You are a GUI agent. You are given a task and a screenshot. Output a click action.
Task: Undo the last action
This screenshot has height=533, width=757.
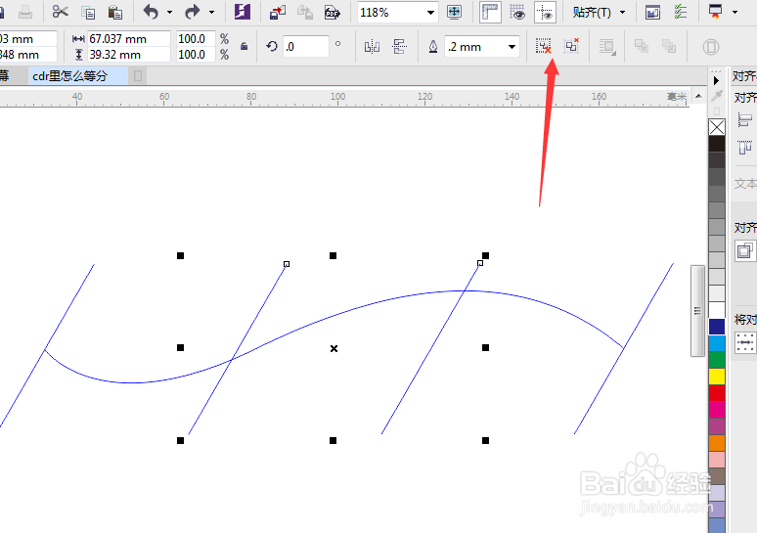pyautogui.click(x=152, y=12)
